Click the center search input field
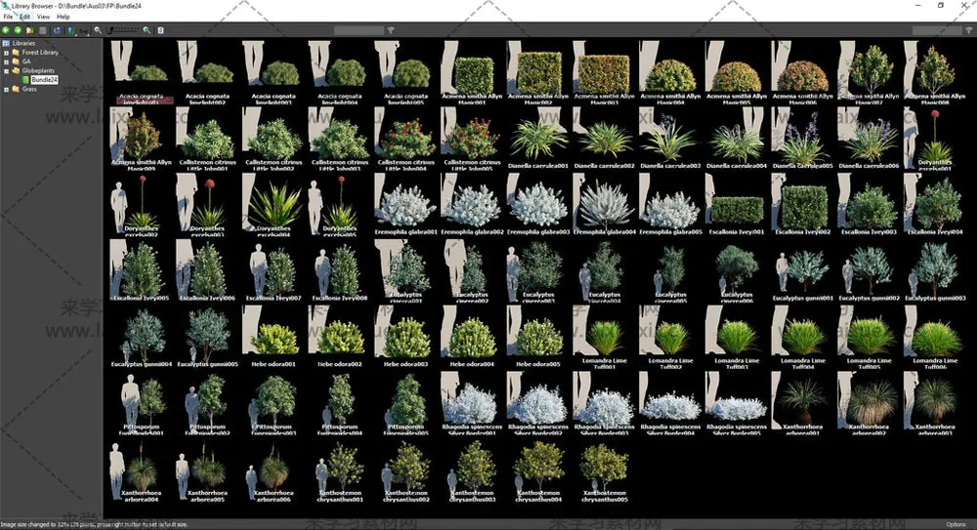The height and width of the screenshot is (530, 977). [x=358, y=30]
